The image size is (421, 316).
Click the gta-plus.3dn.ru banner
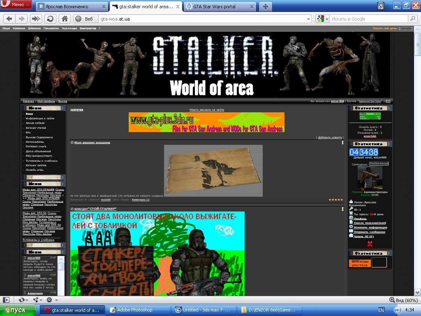point(206,122)
